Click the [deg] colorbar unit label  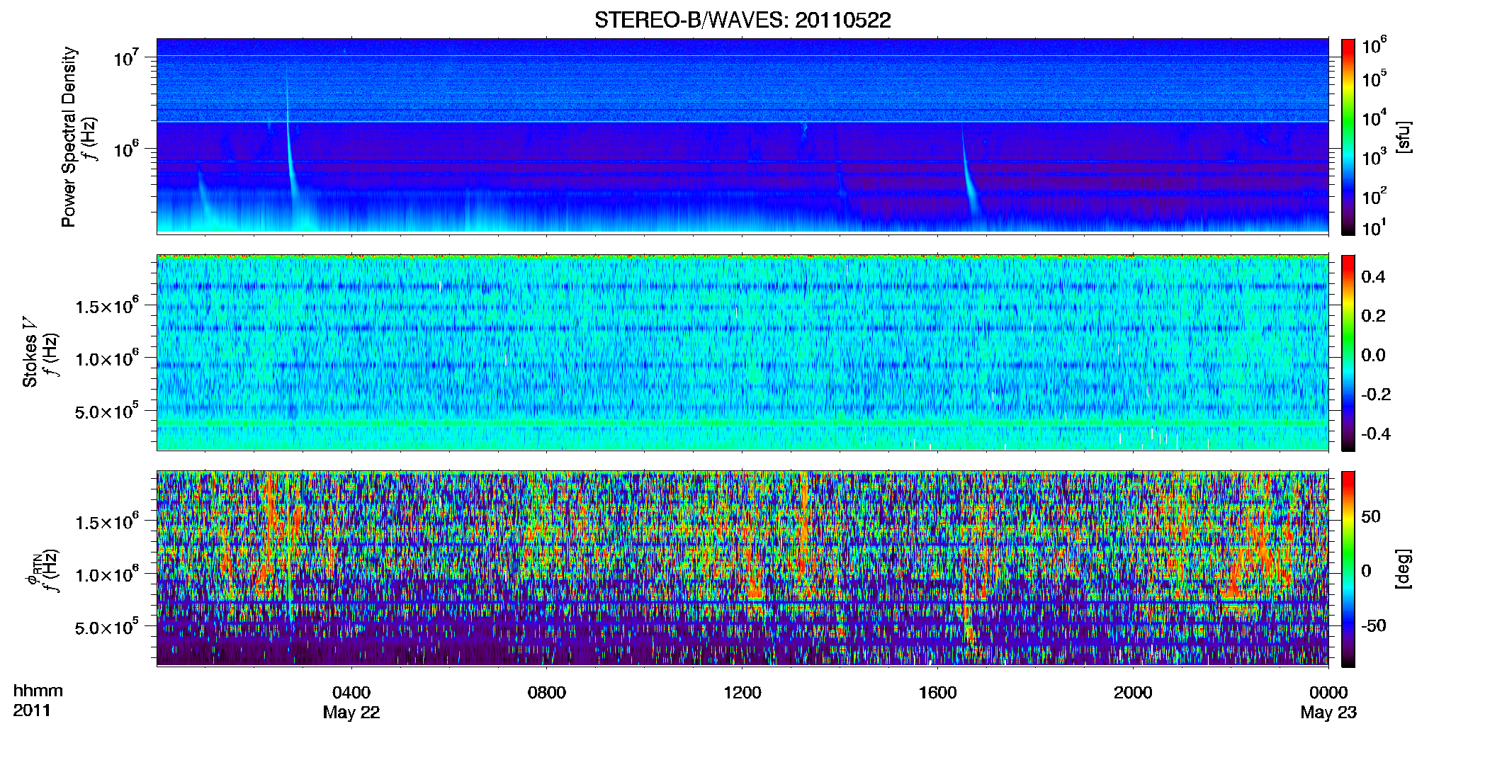pos(1404,569)
